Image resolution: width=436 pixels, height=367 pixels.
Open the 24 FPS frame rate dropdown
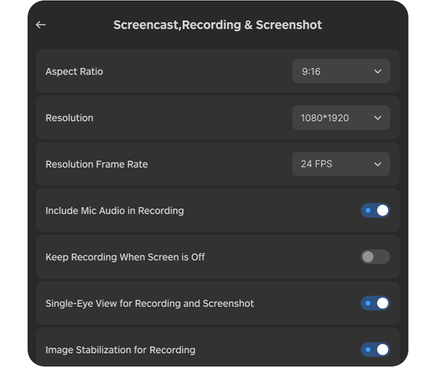point(340,164)
